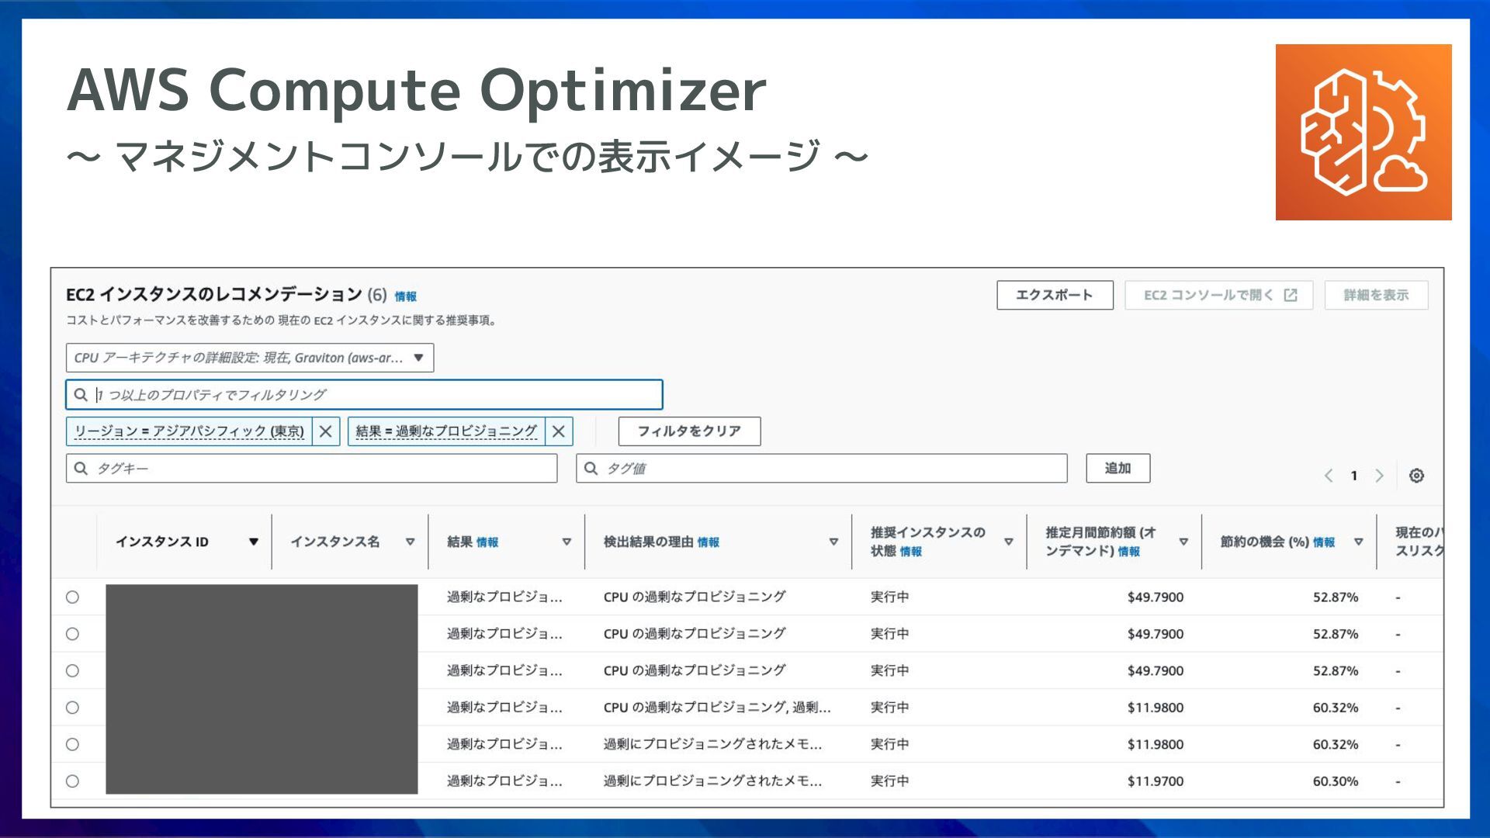Sort by 検出結果の理由 column arrow
Viewport: 1490px width, 838px height.
pyautogui.click(x=833, y=542)
